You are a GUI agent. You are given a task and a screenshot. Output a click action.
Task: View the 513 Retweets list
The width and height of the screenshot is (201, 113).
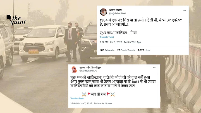107,50
